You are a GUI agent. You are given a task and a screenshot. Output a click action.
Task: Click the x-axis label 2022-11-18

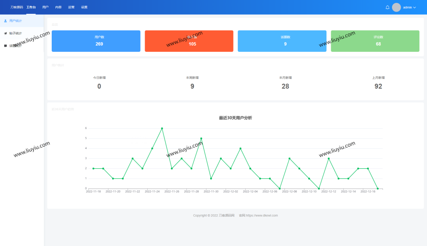(93, 191)
